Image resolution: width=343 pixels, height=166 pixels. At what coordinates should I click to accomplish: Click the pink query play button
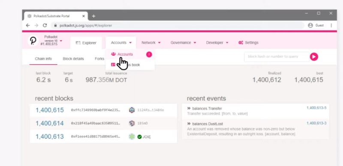[314, 57]
